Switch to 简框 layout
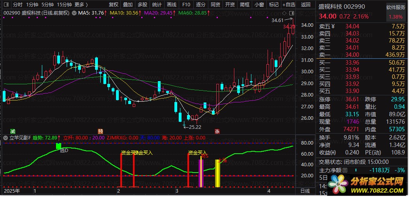This screenshot has width=410, height=197. click(244, 4)
